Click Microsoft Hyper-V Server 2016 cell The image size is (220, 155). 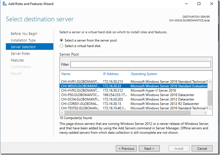153,90
